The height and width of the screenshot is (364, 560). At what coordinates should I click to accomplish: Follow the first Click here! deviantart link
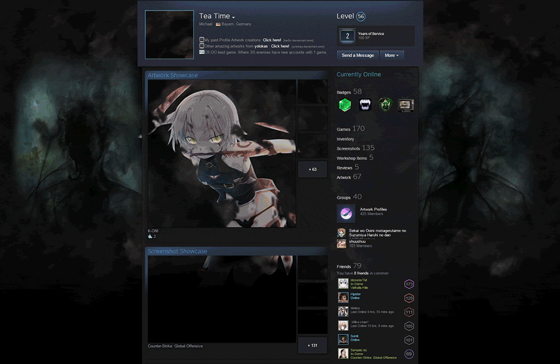coord(272,40)
